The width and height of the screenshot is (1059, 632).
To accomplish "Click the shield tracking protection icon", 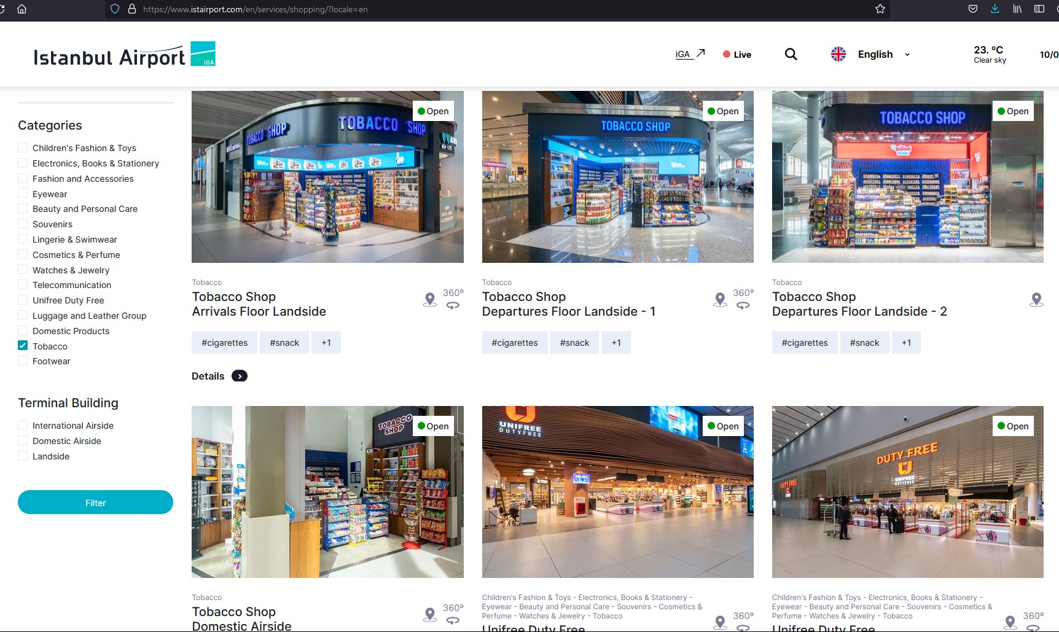I will coord(114,9).
